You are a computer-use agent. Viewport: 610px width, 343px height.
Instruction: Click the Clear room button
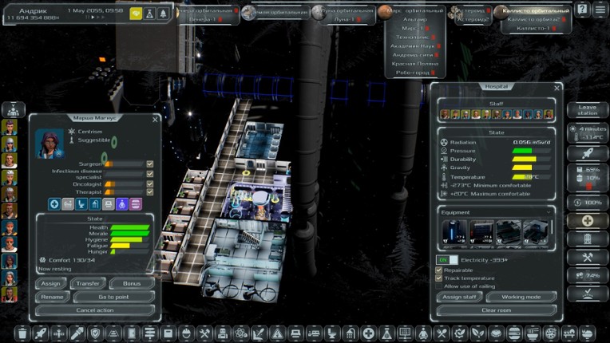pyautogui.click(x=496, y=310)
